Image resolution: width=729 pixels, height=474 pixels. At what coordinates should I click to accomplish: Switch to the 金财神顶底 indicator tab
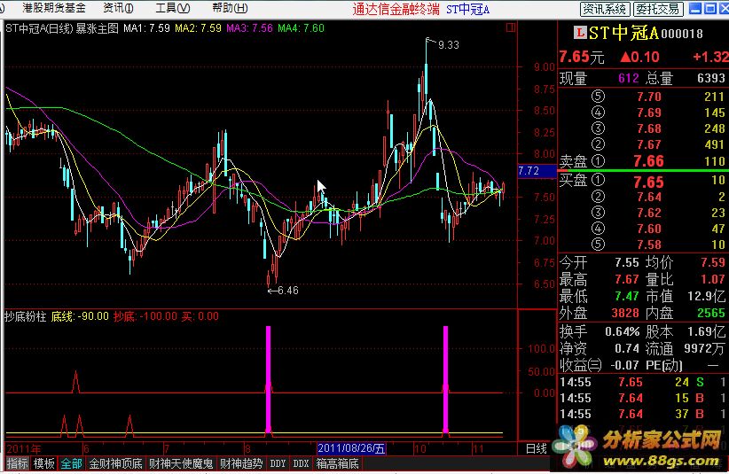[x=115, y=463]
